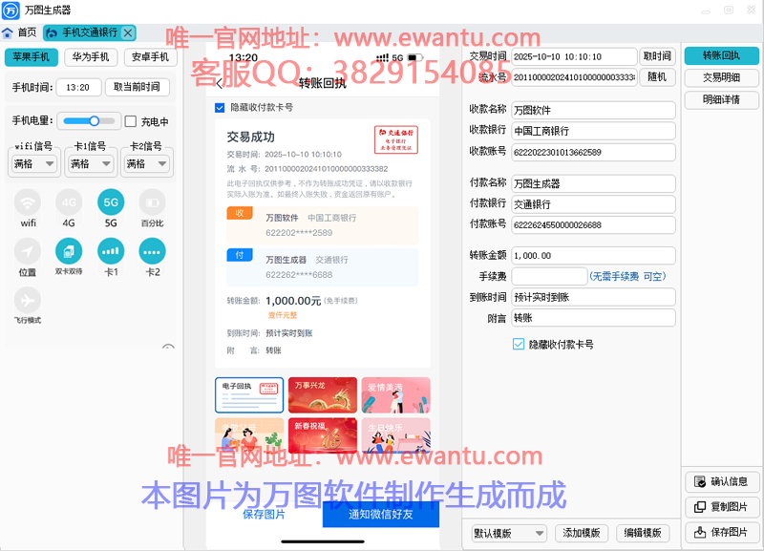Toggle the 卡2 signal icon

coord(152,251)
